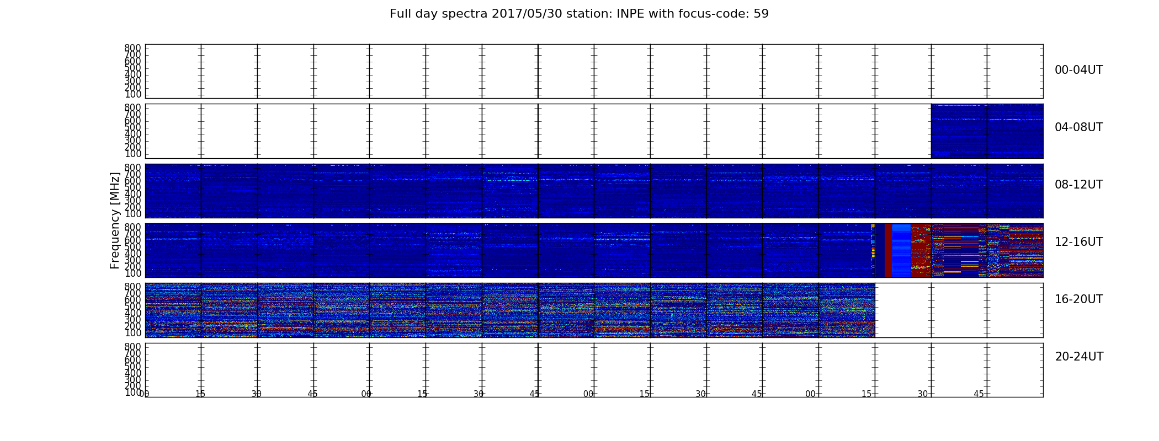This screenshot has height=441, width=1159.
Task: Click the 800 tick label of the 08-12UT panel
Action: (132, 168)
